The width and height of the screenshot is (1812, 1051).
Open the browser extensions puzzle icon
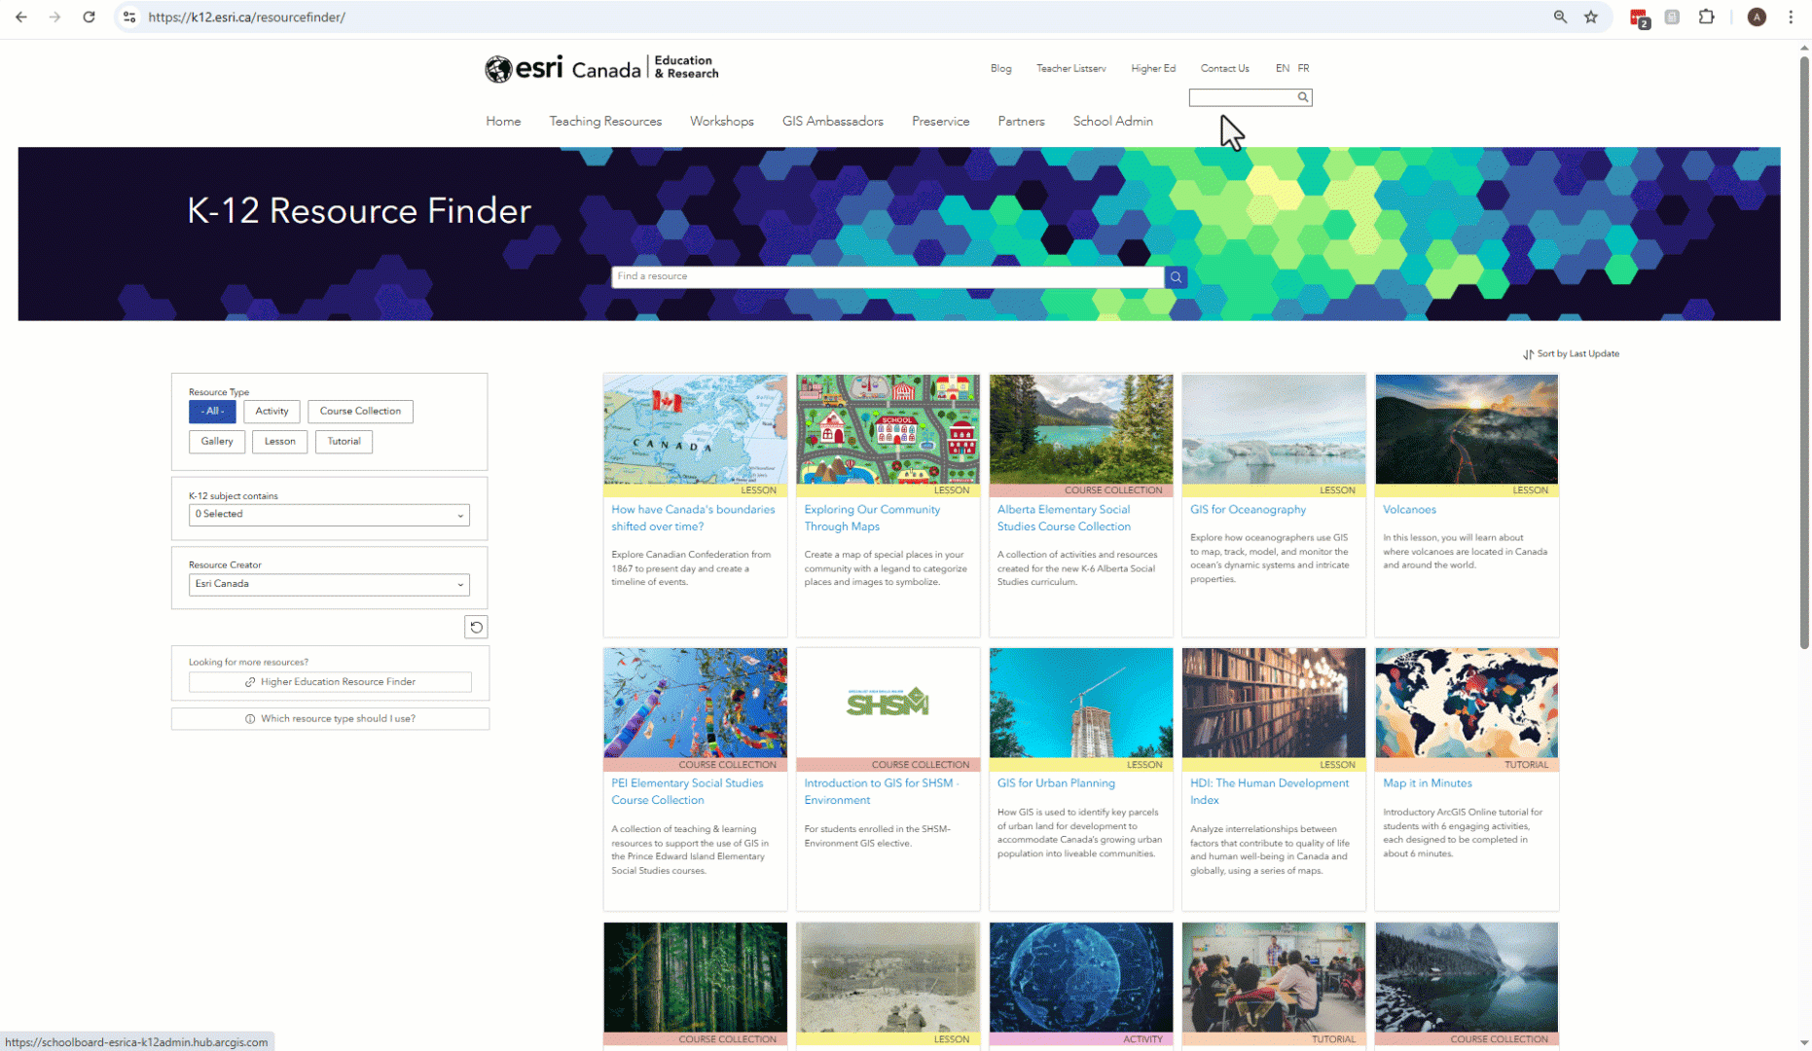click(x=1706, y=17)
